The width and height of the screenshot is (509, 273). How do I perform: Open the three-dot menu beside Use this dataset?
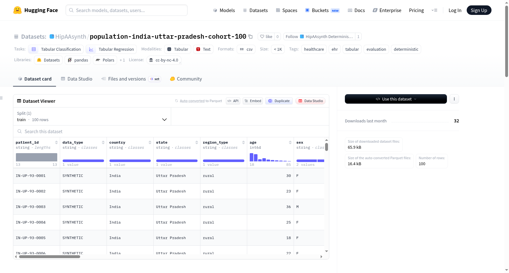pyautogui.click(x=454, y=99)
